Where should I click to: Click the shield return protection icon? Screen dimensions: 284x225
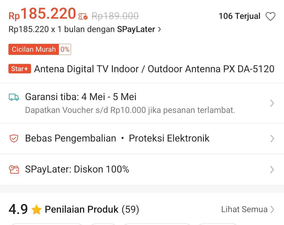(14, 138)
